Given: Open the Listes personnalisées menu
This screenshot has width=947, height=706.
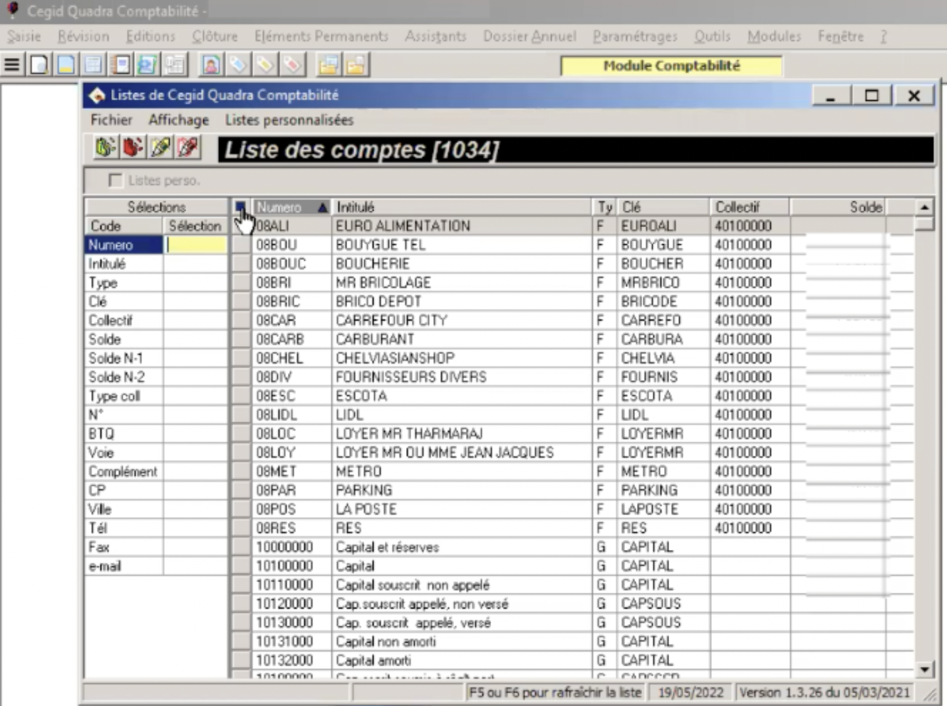Looking at the screenshot, I should (289, 120).
